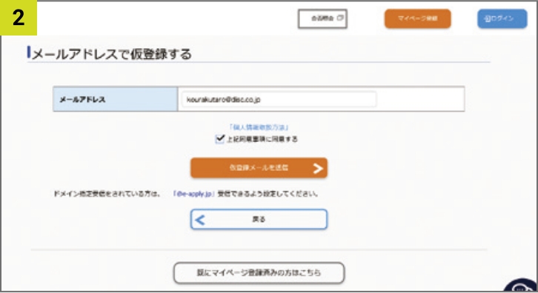The width and height of the screenshot is (538, 293).
Task: Click the white outlined button with external-link icon
Action: tap(322, 18)
